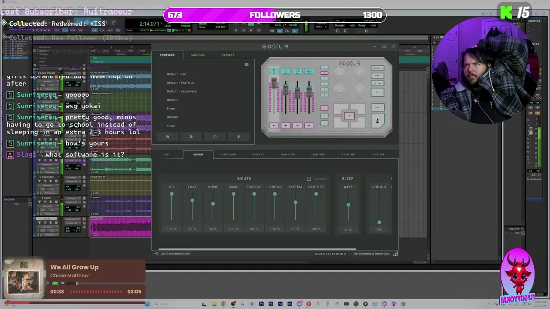Click the Bleep button on device image
Viewport: 550px width, 309px height.
(378, 107)
